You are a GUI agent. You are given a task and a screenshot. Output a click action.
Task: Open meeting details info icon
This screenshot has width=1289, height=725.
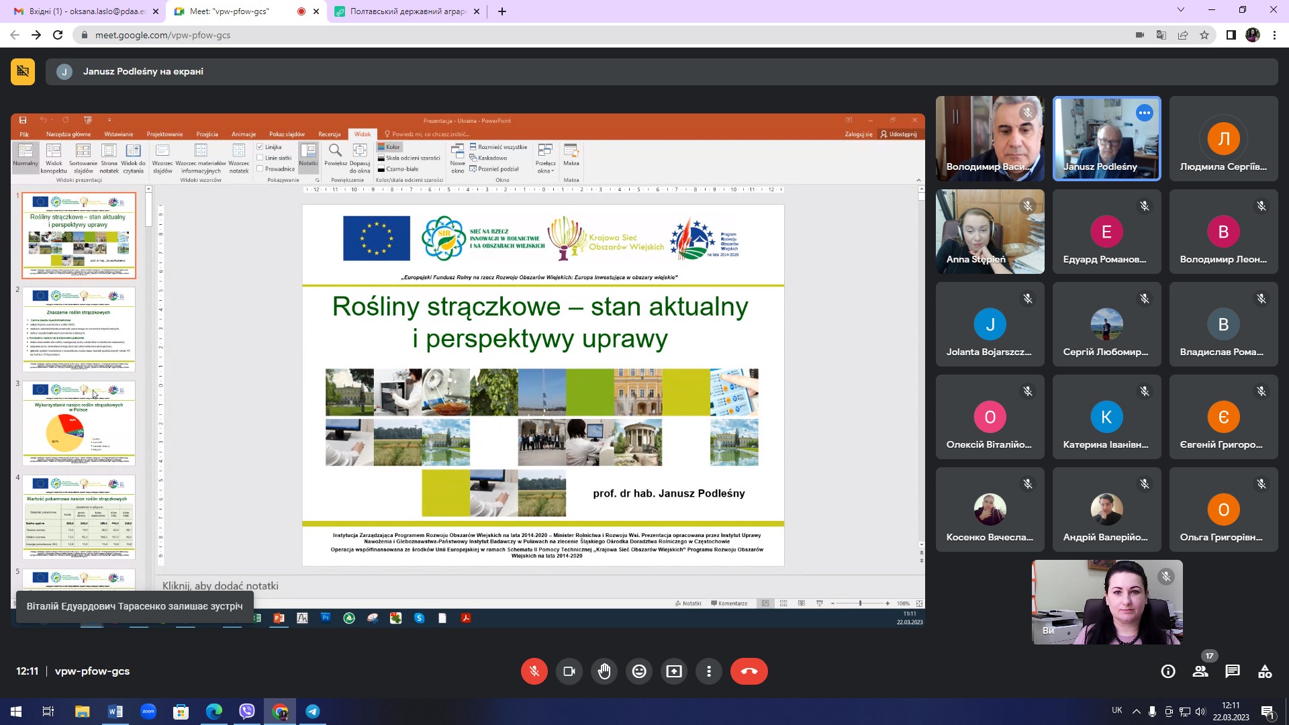1168,671
